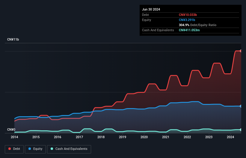Image resolution: width=246 pixels, height=158 pixels.
Task: Click the CN¥0 y-axis label
Action: point(11,129)
